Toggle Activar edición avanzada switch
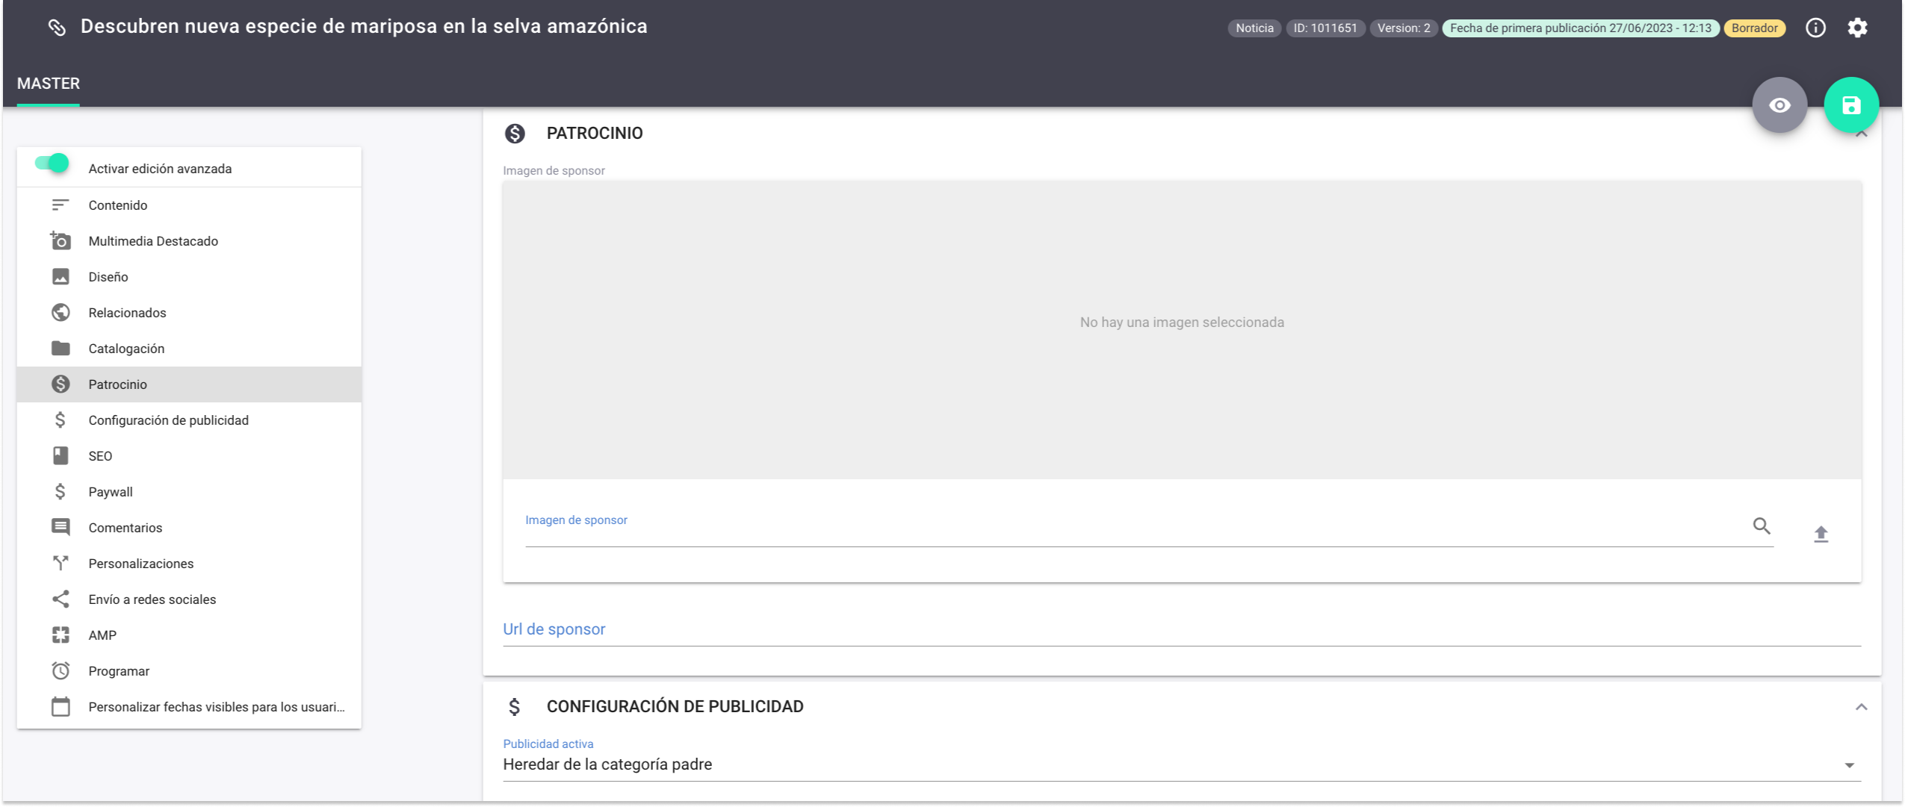Screen dimensions: 1905x807 (x=52, y=163)
